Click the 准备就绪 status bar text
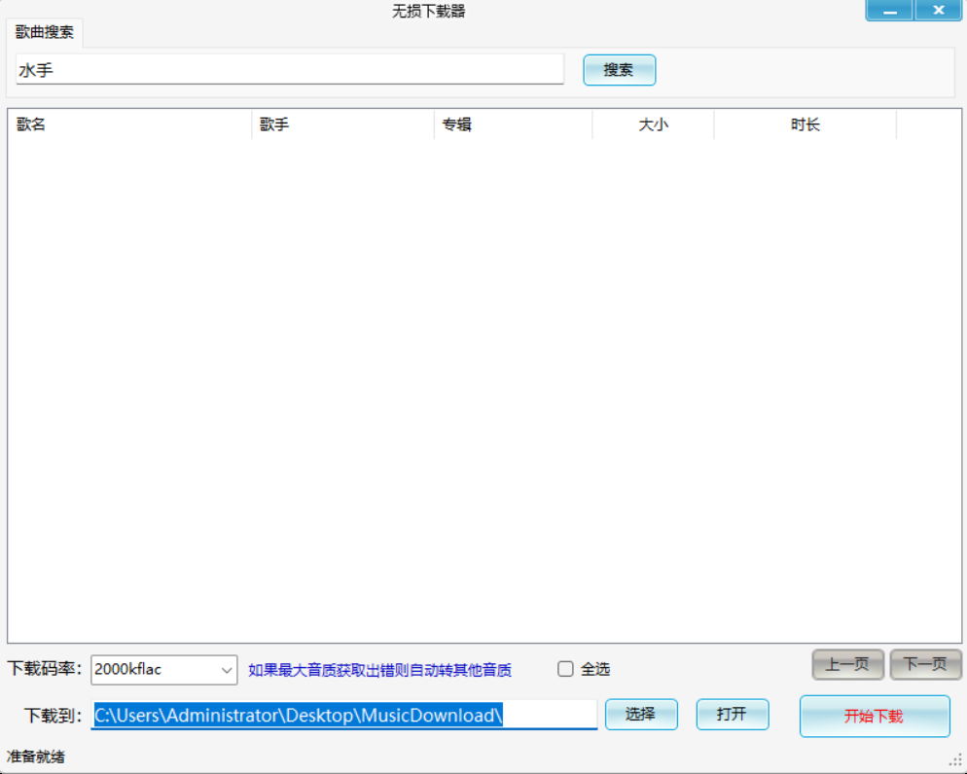This screenshot has width=967, height=774. 30,754
